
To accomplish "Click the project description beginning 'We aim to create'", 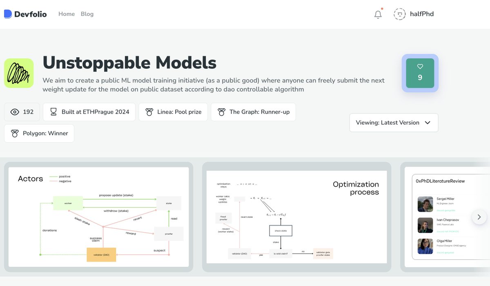I will point(214,85).
